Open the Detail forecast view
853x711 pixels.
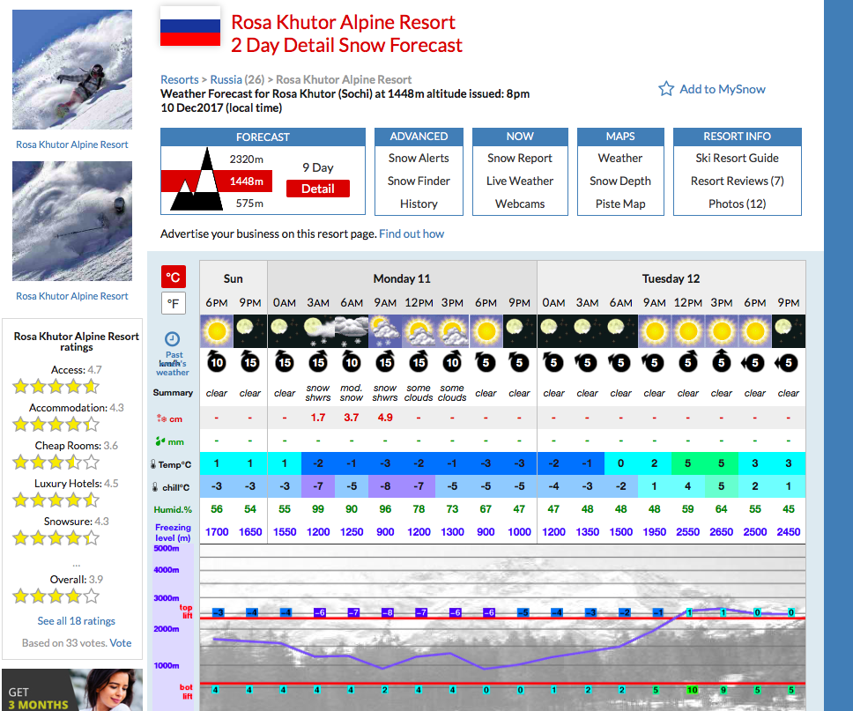point(318,189)
